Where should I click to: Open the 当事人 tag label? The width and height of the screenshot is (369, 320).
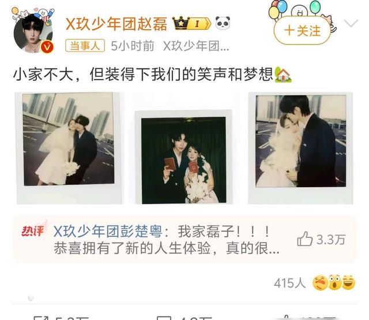tap(85, 45)
